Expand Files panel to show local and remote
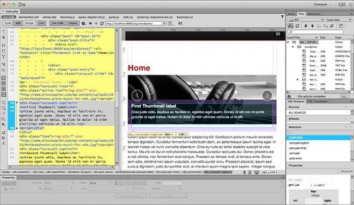The image size is (354, 205). pos(341,26)
